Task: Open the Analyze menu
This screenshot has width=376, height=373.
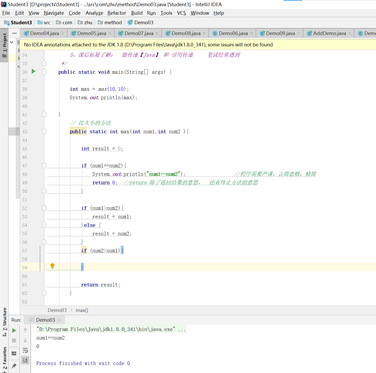Action: (x=94, y=13)
